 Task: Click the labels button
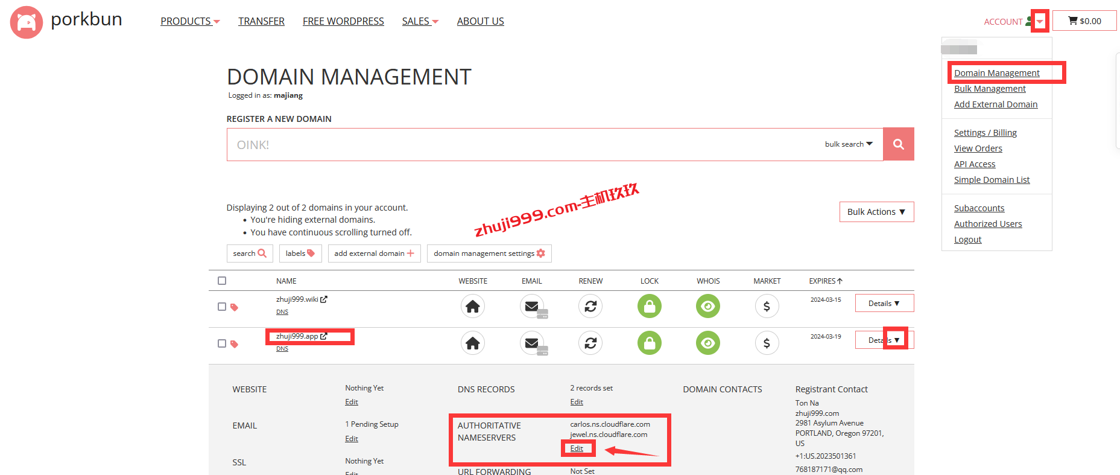[x=300, y=253]
